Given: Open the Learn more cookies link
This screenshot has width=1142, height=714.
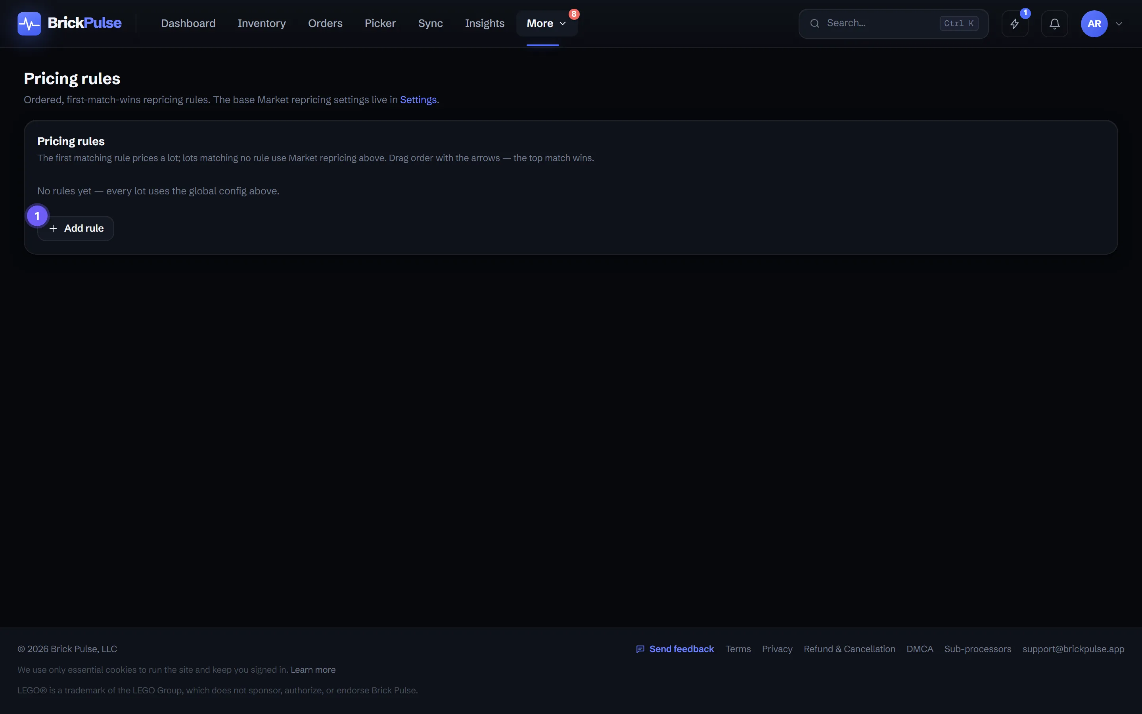Looking at the screenshot, I should [x=313, y=670].
